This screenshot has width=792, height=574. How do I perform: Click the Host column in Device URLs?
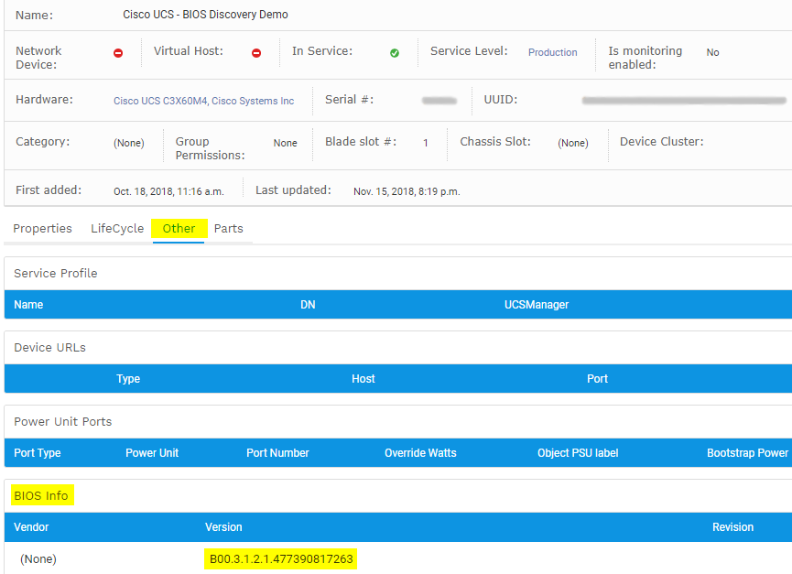pos(363,379)
